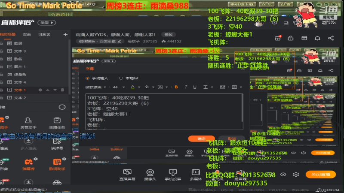The height and width of the screenshot is (193, 344).
Task: Add 直播屏幕 screen capture source
Action: tap(127, 175)
